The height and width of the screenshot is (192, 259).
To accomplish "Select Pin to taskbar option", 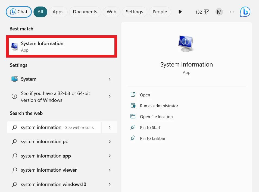I will (152, 138).
